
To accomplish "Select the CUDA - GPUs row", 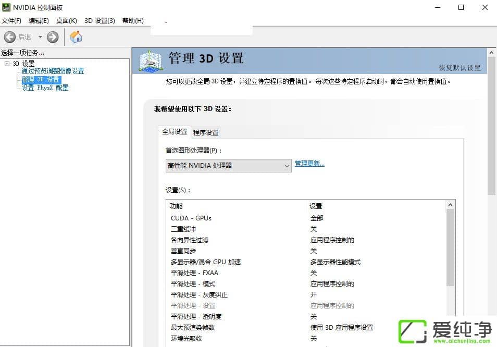I will [306, 218].
